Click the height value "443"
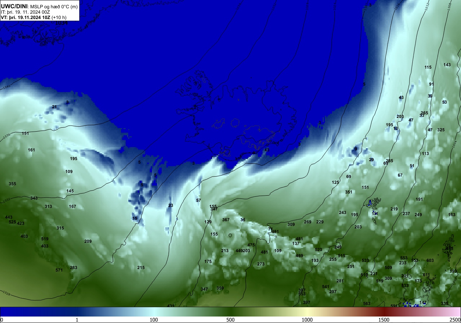This screenshot has width=461, height=323. click(x=9, y=217)
